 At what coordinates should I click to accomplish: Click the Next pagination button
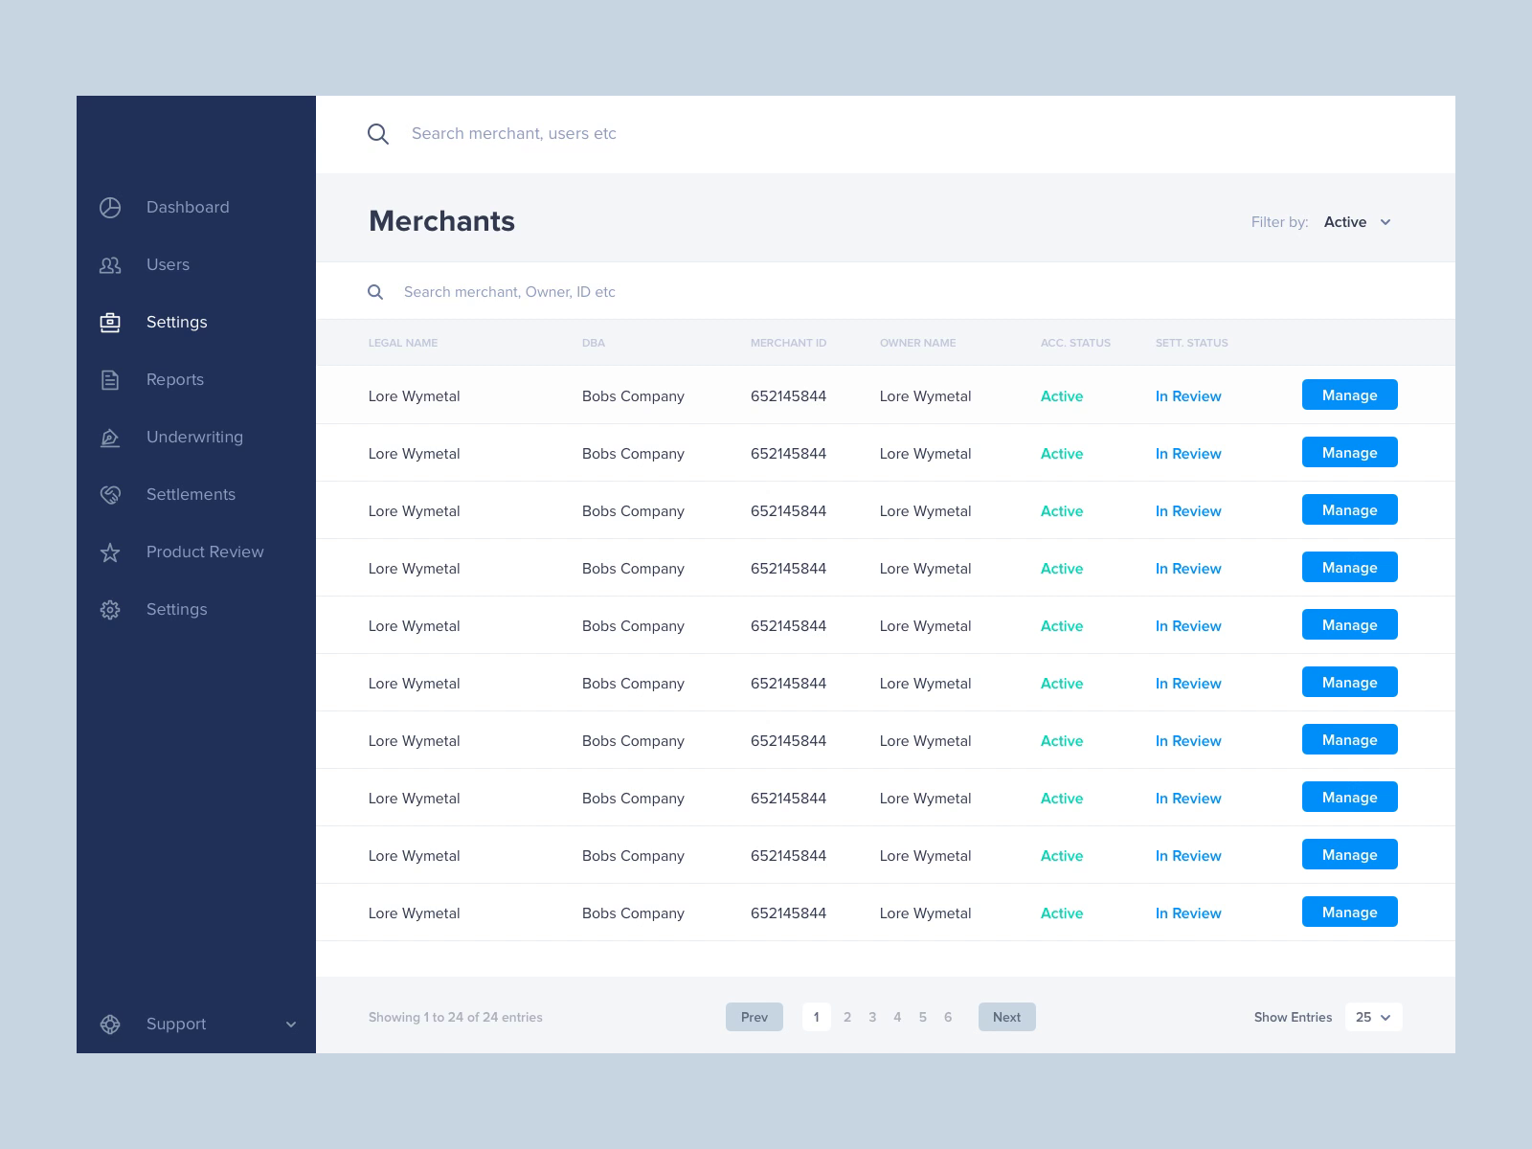click(x=1006, y=1017)
